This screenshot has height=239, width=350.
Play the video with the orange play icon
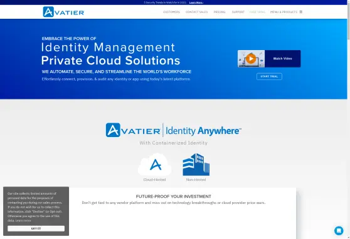tap(251, 59)
